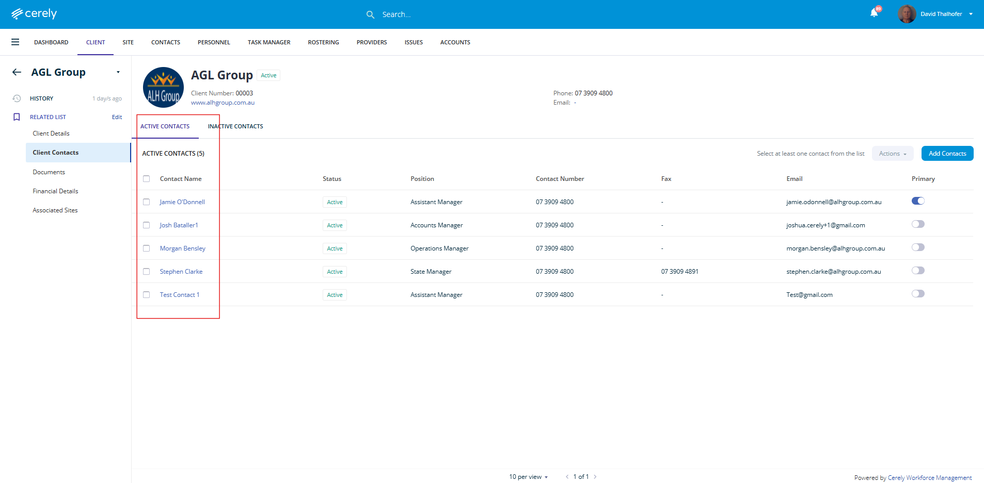Viewport: 984px width, 483px height.
Task: Turn off Primary toggle for Jamie O'Donnell
Action: click(917, 201)
